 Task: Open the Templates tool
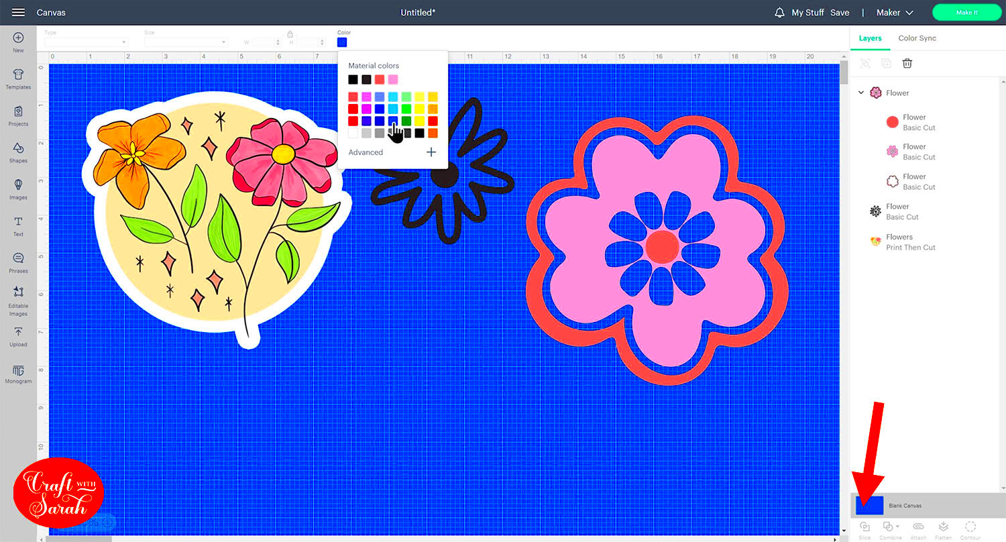click(18, 79)
